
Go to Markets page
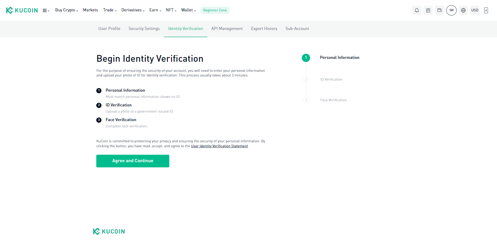[90, 10]
